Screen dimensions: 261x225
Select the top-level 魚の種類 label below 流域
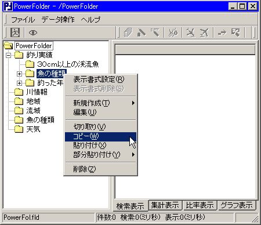tap(40, 120)
